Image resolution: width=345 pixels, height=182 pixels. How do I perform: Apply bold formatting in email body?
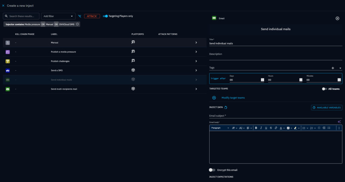pos(256,128)
